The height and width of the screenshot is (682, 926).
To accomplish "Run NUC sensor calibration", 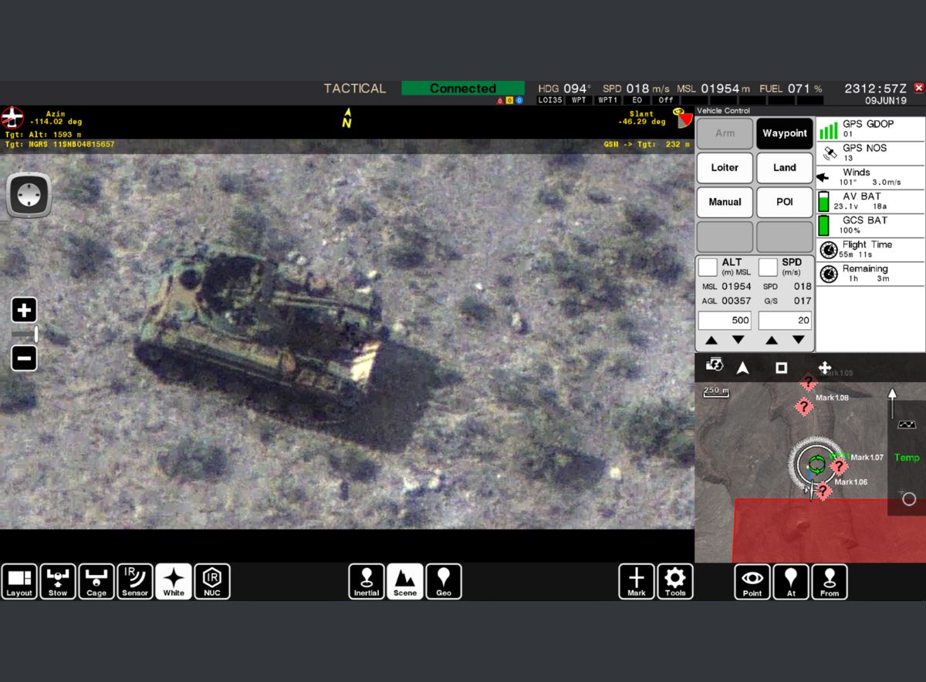I will (x=212, y=582).
